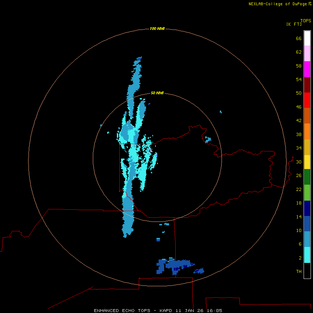
Task: Click the "30" legend value
Action: coord(299,162)
